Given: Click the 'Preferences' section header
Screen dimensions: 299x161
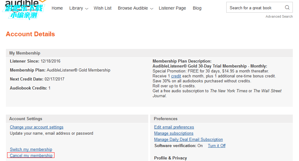Looking at the screenshot, I should (166, 119).
